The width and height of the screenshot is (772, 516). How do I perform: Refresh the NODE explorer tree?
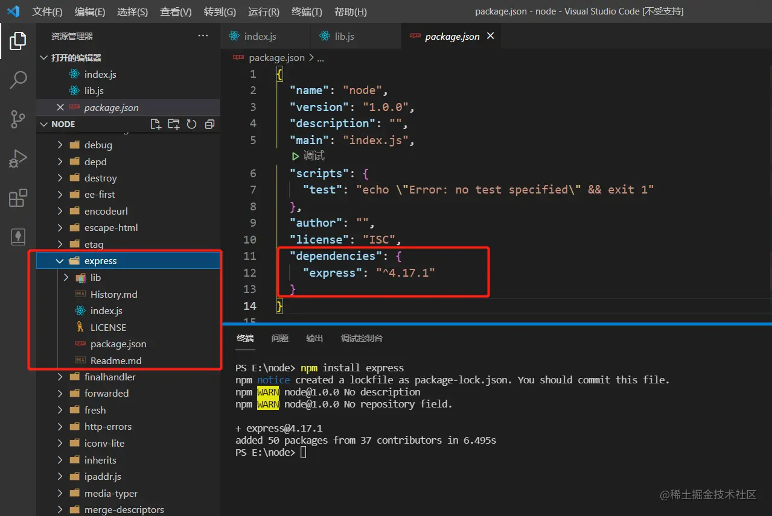tap(191, 124)
